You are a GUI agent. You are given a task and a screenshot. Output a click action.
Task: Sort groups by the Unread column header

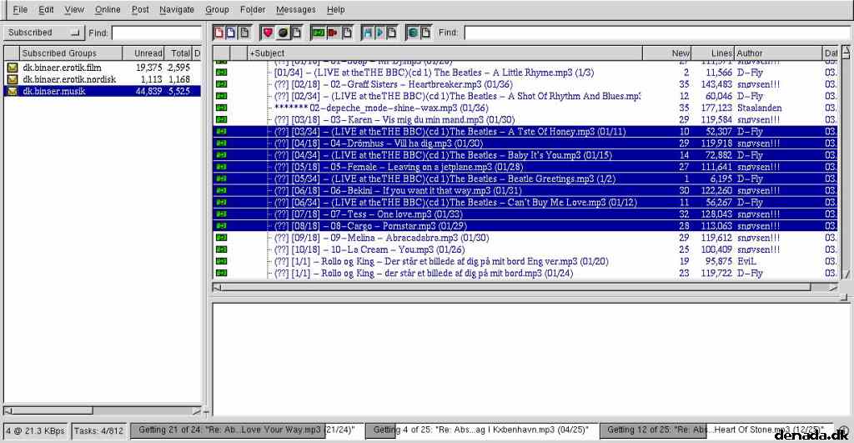click(143, 53)
